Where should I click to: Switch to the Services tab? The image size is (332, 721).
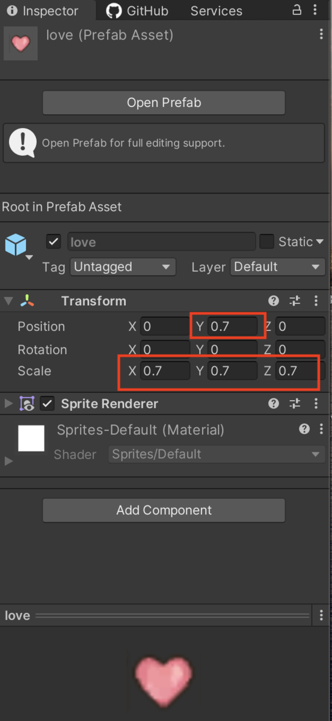(217, 11)
